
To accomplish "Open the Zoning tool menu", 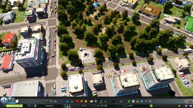I will click(x=51, y=101).
